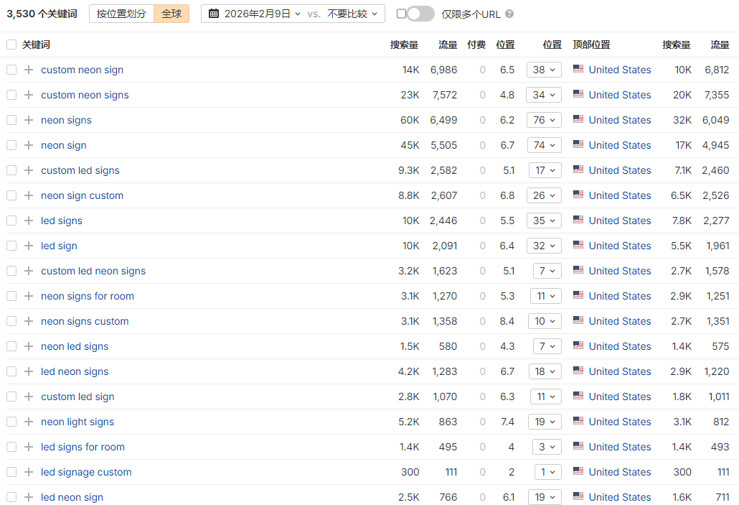This screenshot has width=739, height=505.
Task: Switch to 全球 tab
Action: (x=171, y=14)
